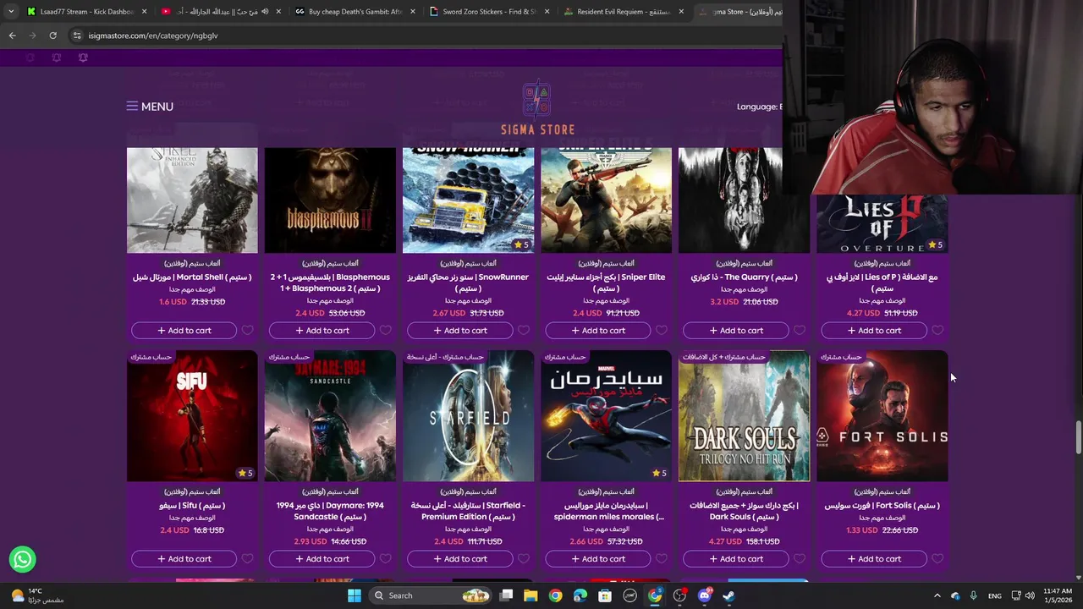1083x609 pixels.
Task: Add Fort Solis to cart
Action: pyautogui.click(x=873, y=559)
